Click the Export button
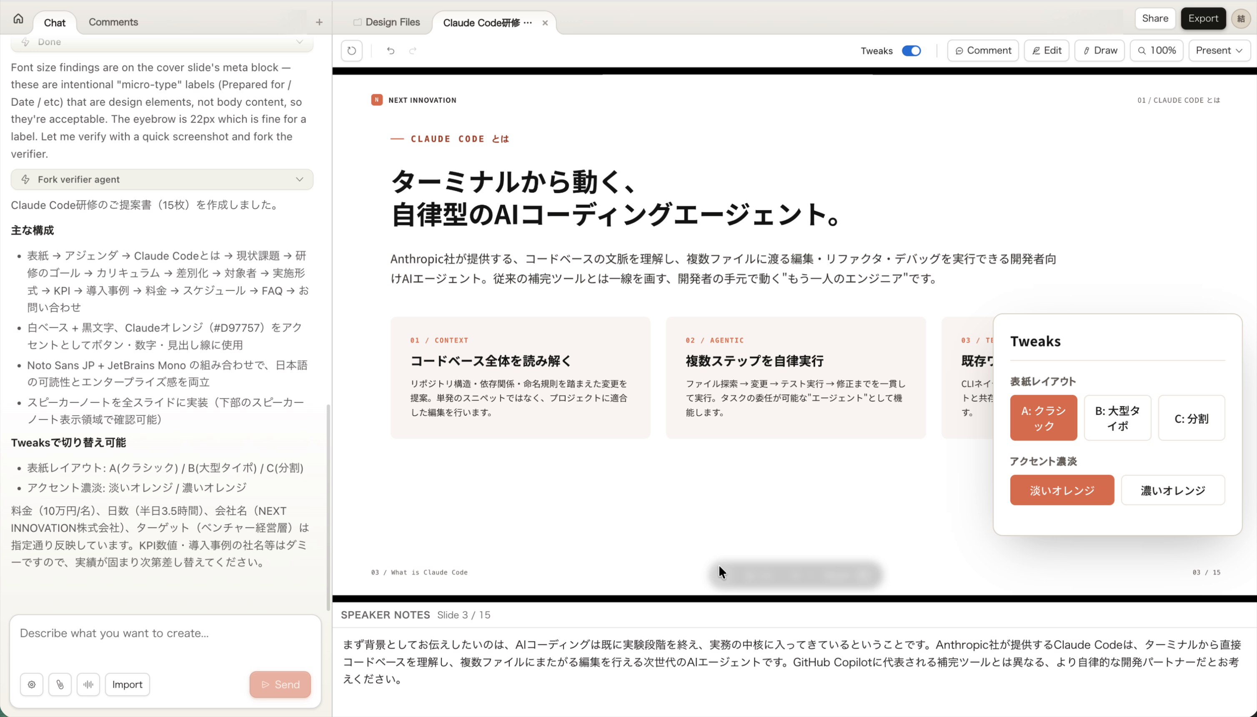The height and width of the screenshot is (717, 1257). coord(1203,19)
